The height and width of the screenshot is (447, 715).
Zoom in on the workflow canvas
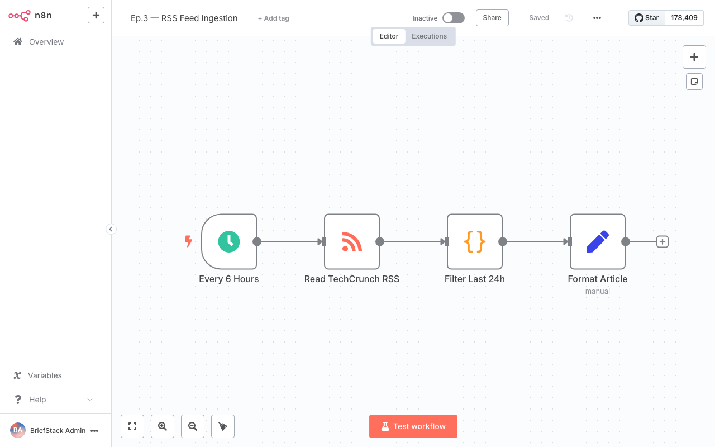[x=162, y=426]
